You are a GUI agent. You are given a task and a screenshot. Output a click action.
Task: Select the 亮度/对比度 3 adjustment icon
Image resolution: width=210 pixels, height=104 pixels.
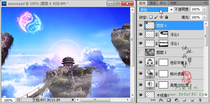tap(150, 85)
